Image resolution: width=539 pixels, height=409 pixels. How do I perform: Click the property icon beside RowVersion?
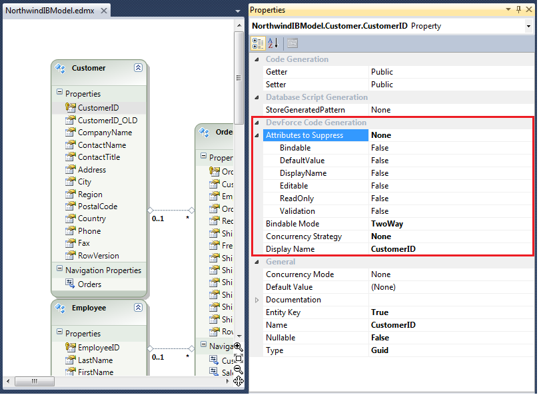70,255
